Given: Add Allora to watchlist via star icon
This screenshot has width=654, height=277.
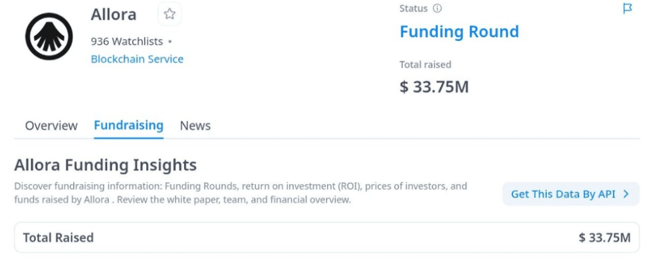Looking at the screenshot, I should tap(169, 13).
